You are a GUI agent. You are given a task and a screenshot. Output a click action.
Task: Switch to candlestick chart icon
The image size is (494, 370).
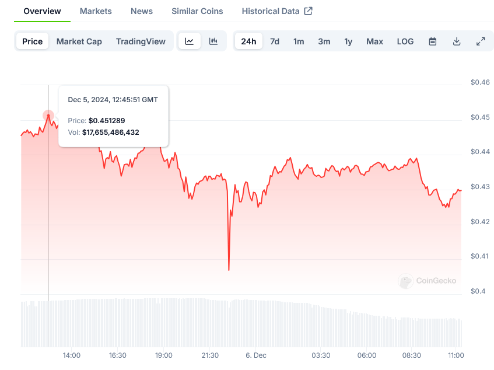point(213,41)
